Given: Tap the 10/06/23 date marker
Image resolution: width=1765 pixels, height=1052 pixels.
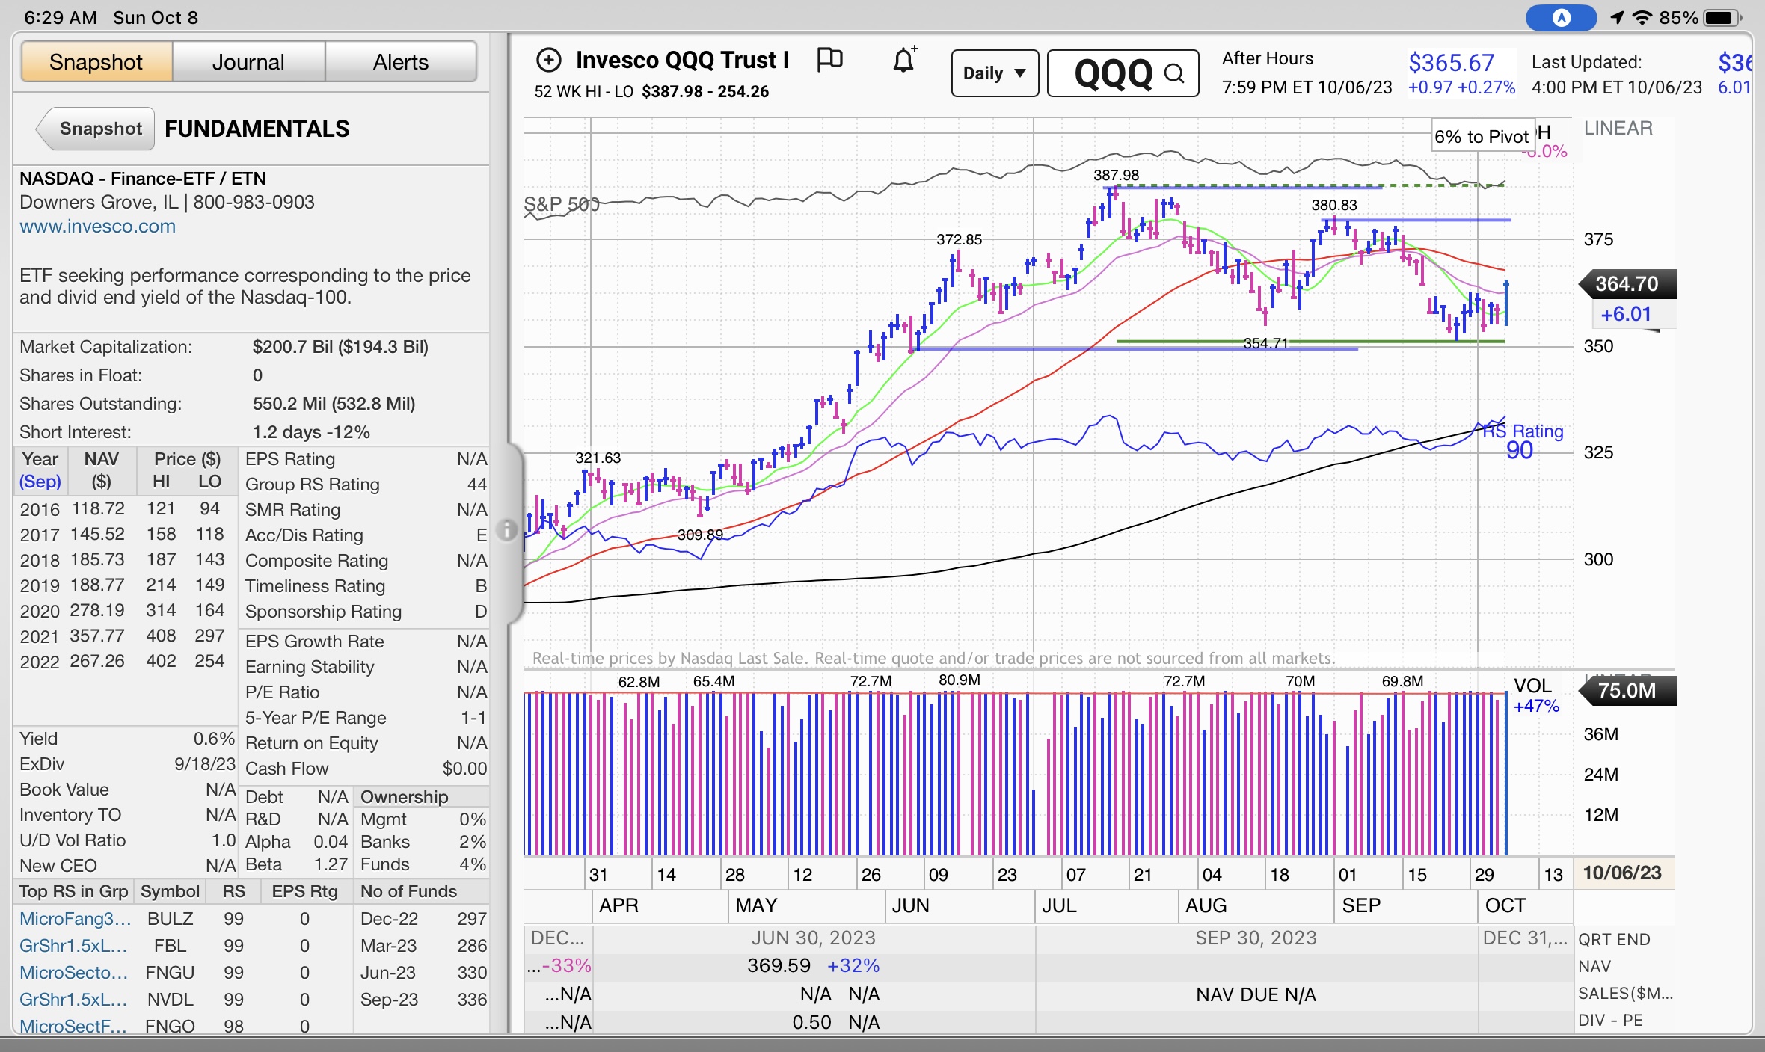Looking at the screenshot, I should click(1622, 873).
